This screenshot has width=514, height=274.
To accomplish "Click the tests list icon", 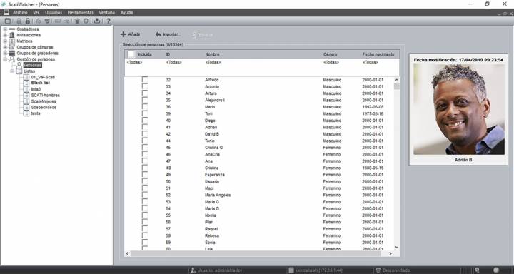I will point(26,113).
